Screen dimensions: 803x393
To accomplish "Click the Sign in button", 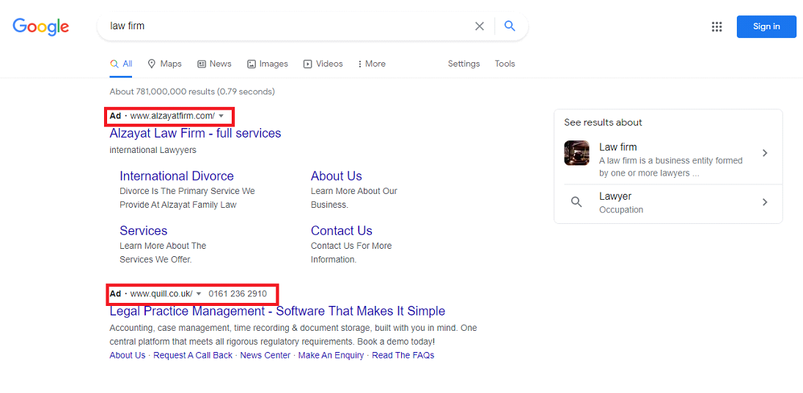I will 766,26.
